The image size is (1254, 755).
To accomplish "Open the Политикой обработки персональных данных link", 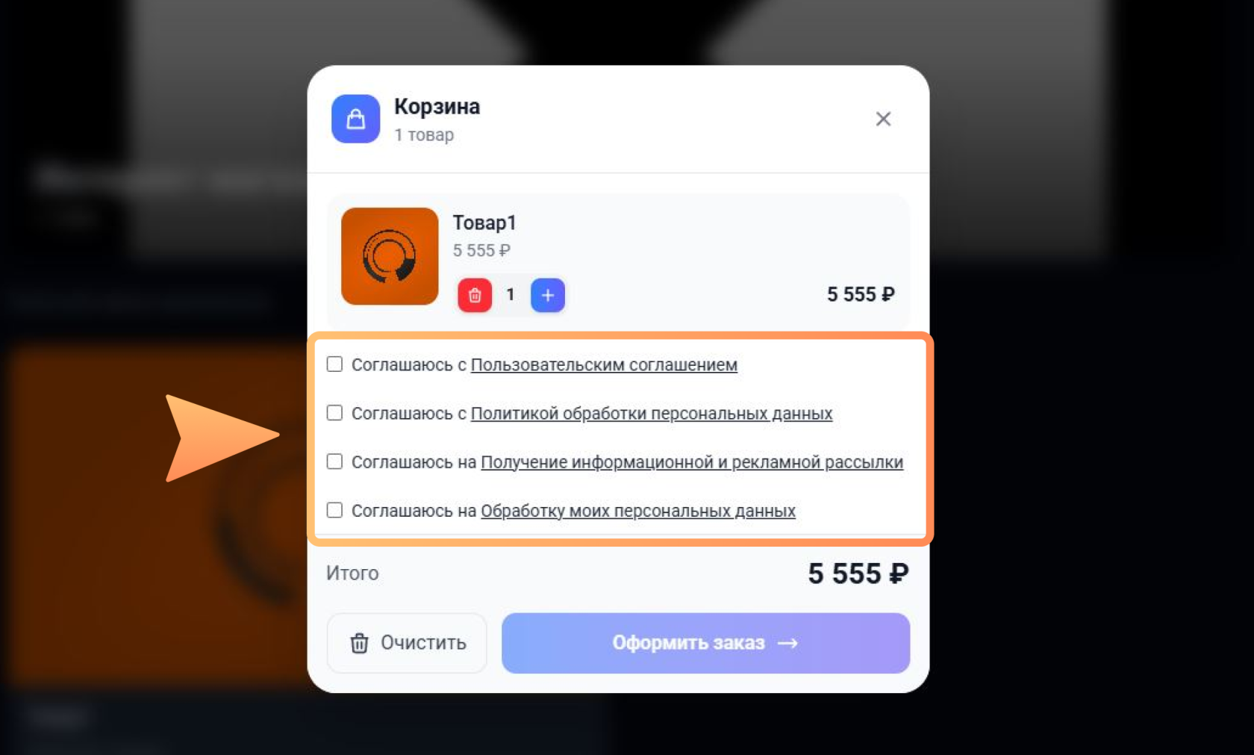I will click(x=651, y=413).
